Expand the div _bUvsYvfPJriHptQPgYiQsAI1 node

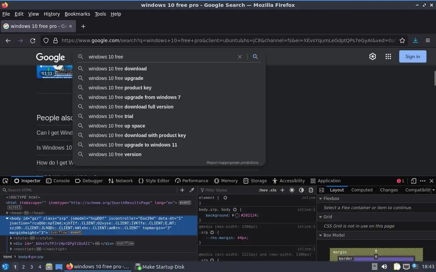click(x=11, y=243)
